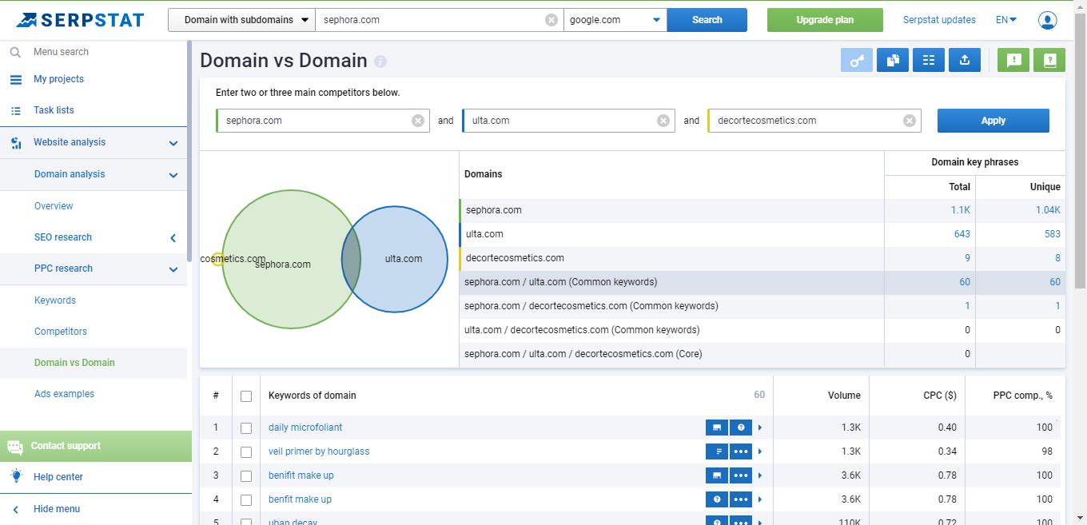Expand the arrow for veil primer by hourglass row
The image size is (1087, 525).
pos(760,451)
